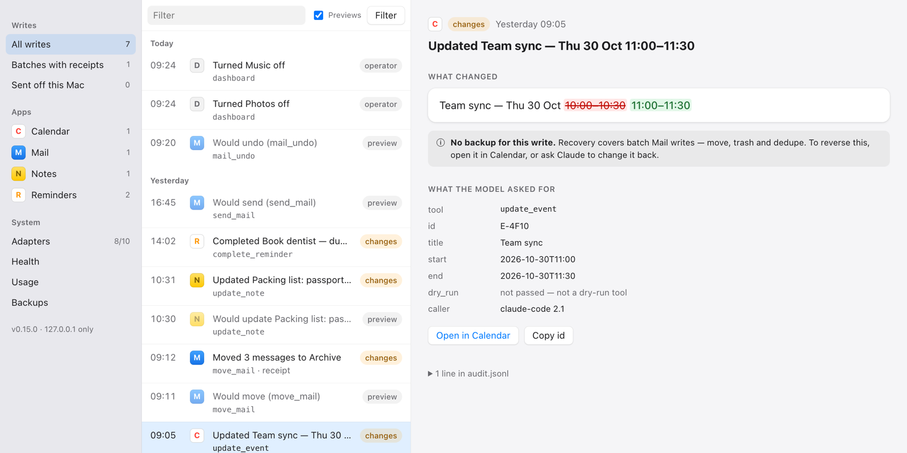This screenshot has height=453, width=907.
Task: Click Open in Calendar button
Action: [473, 335]
